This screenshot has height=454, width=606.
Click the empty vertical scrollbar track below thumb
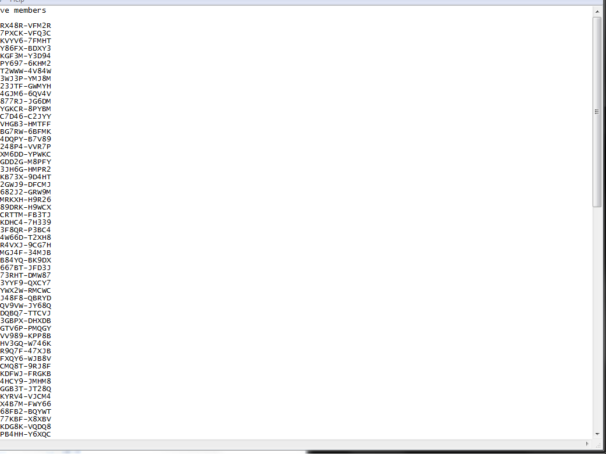(x=597, y=318)
